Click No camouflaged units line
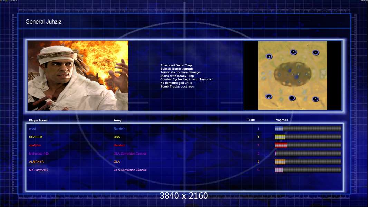 176,83
